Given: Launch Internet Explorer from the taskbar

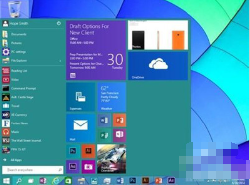Looking at the screenshot, I should (x=56, y=181).
